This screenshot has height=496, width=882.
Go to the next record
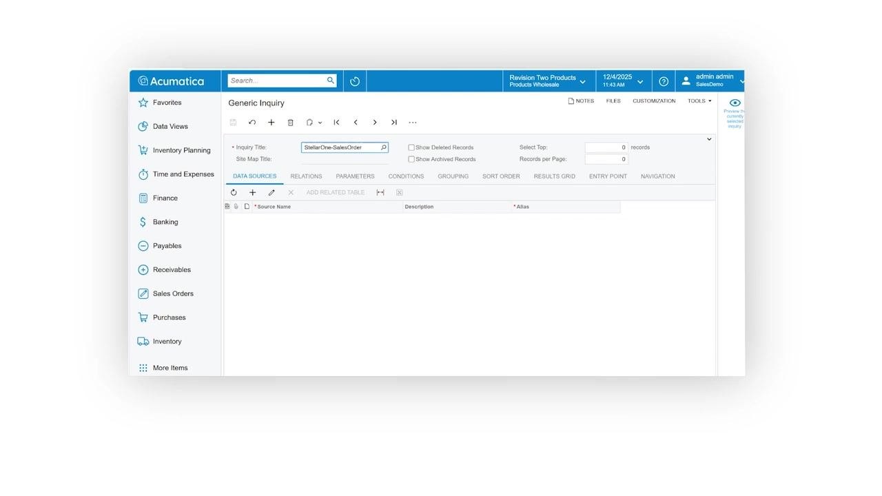pos(375,123)
